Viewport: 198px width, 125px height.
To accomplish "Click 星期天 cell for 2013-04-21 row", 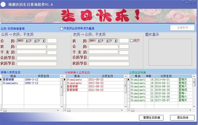I will click(185, 80).
